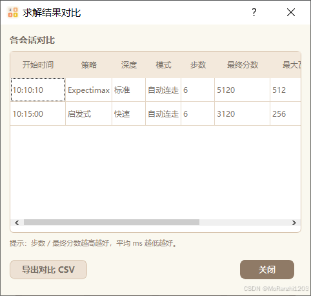
Task: Select 自动连走 cell in Expectimax row
Action: 163,90
